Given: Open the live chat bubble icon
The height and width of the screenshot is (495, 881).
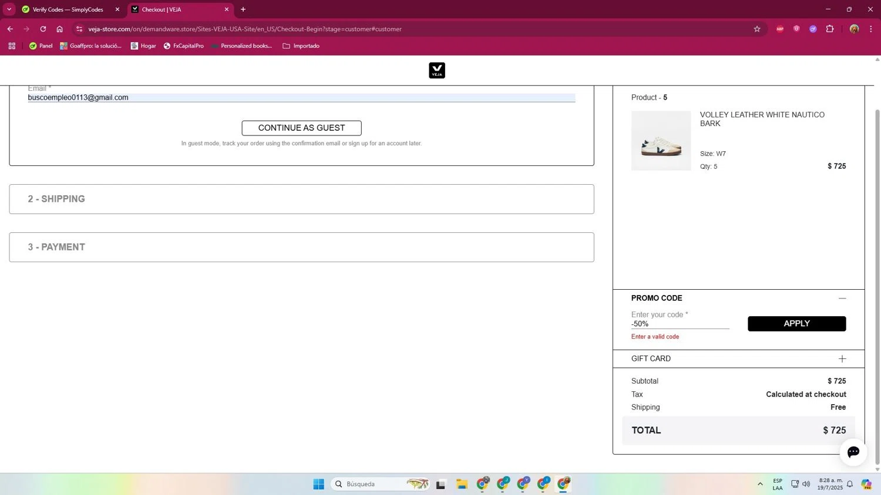Looking at the screenshot, I should [x=853, y=452].
